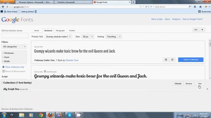
Task: Go back using the browser back arrow
Action: click(3, 7)
